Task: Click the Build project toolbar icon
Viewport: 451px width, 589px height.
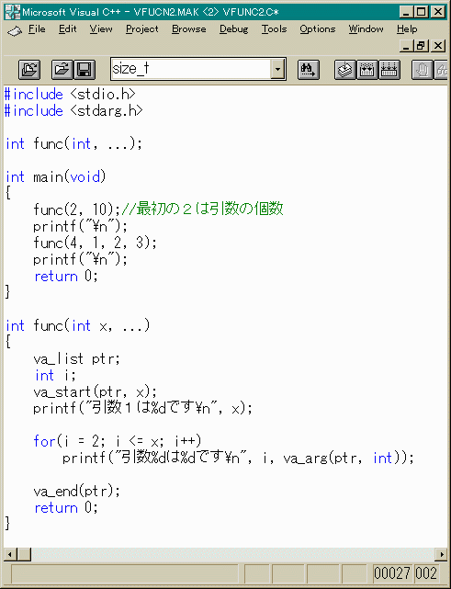Action: coord(367,70)
